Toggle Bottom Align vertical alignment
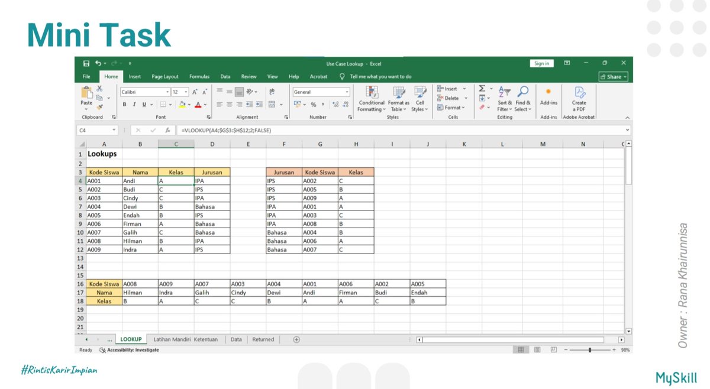Screen dimensions: 710x389 point(239,92)
